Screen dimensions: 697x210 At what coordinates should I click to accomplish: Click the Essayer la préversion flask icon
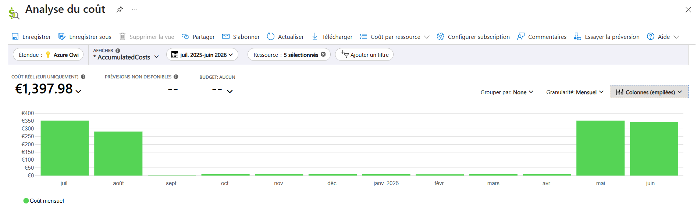click(x=577, y=36)
